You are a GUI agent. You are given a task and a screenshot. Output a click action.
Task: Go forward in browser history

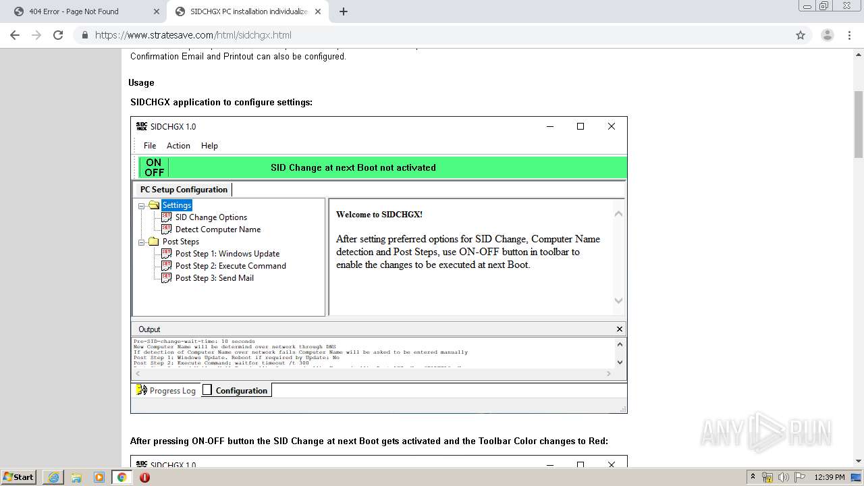point(36,35)
